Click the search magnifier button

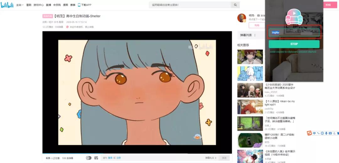point(235,5)
